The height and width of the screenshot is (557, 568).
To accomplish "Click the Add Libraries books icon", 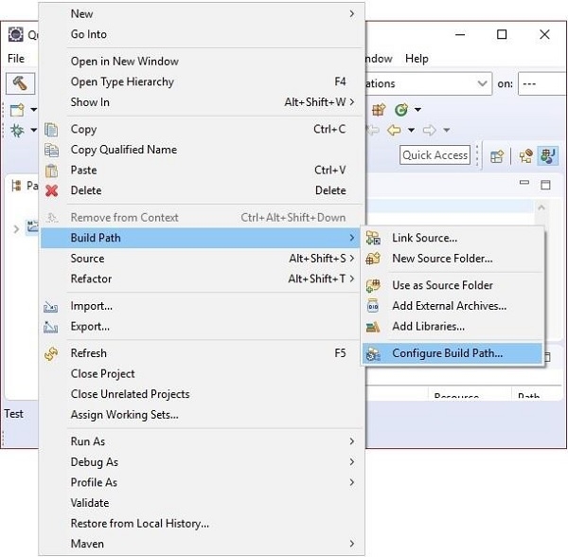I will tap(373, 327).
